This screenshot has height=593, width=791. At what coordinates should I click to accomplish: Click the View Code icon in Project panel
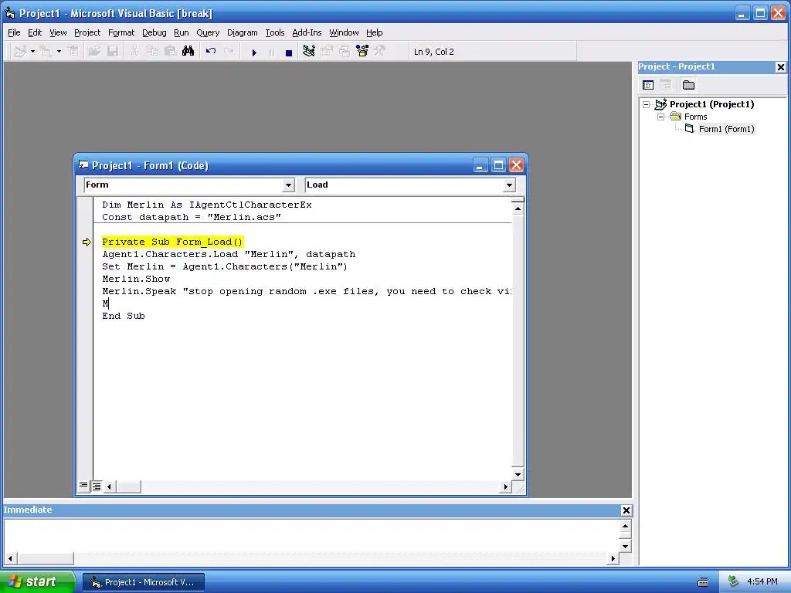[x=648, y=85]
